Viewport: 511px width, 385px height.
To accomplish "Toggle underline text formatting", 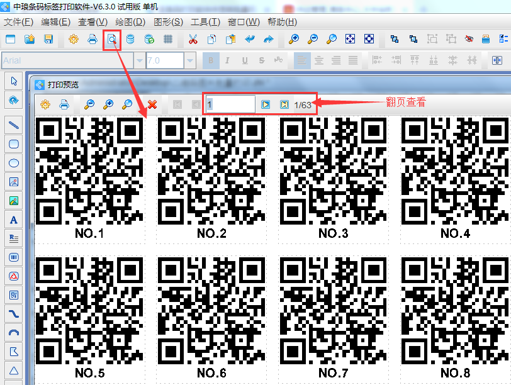I will (244, 60).
